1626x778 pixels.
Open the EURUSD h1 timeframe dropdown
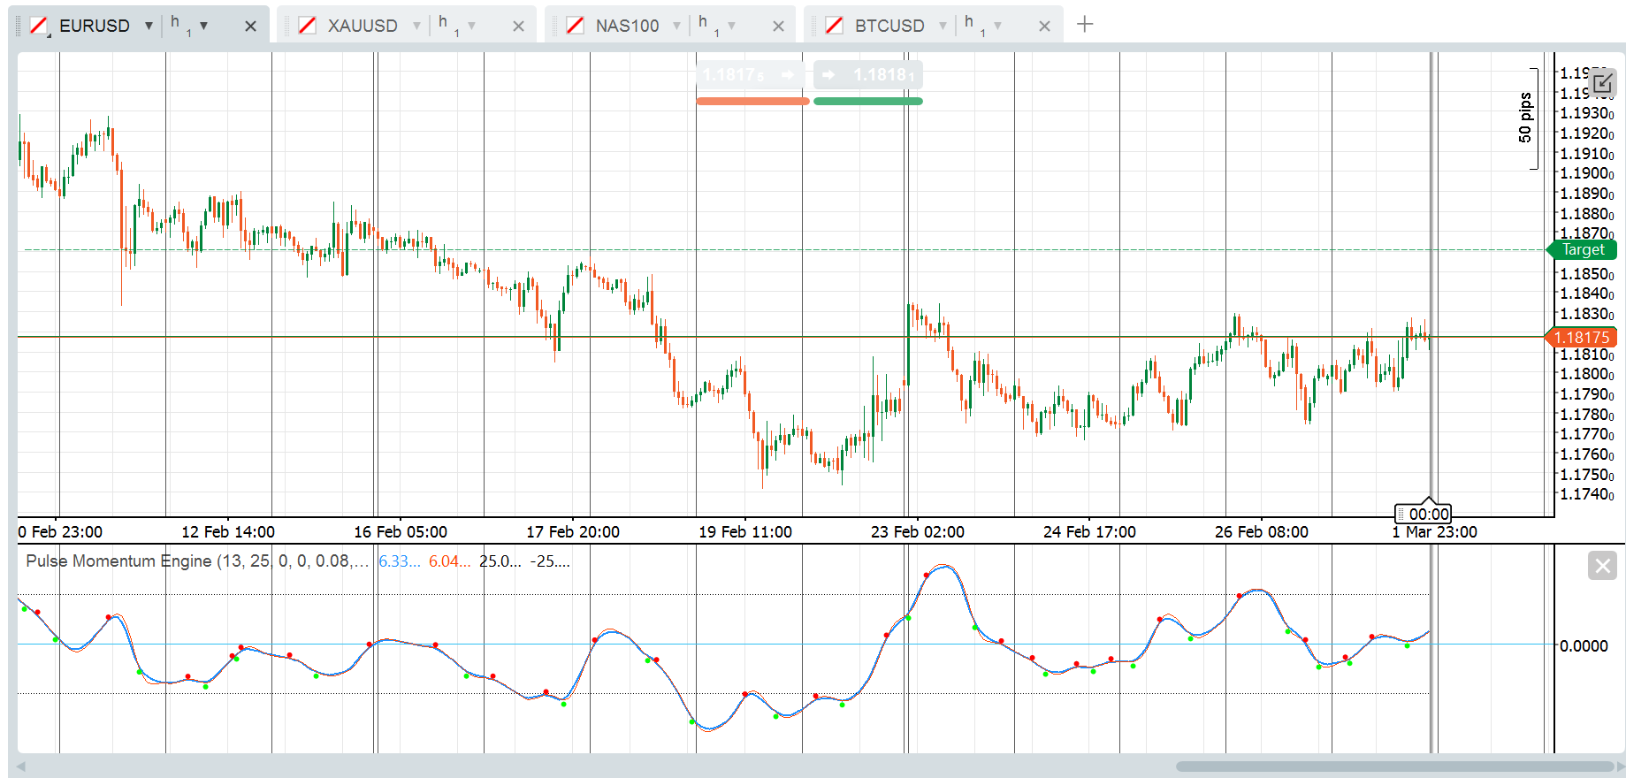coord(203,26)
